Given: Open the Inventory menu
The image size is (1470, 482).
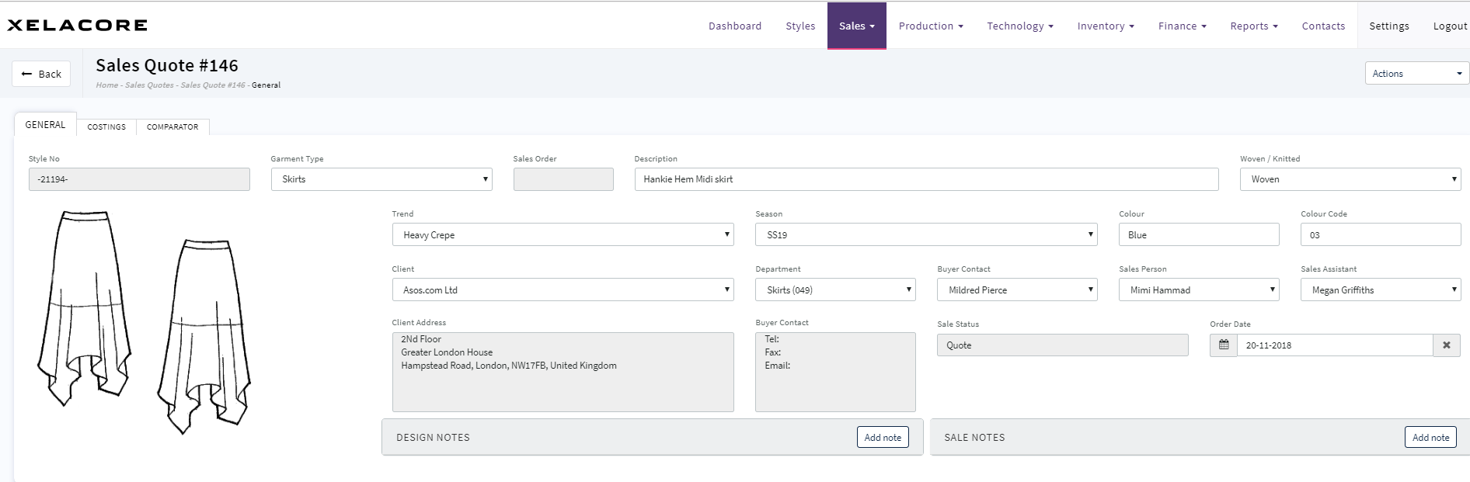Looking at the screenshot, I should [x=1105, y=26].
